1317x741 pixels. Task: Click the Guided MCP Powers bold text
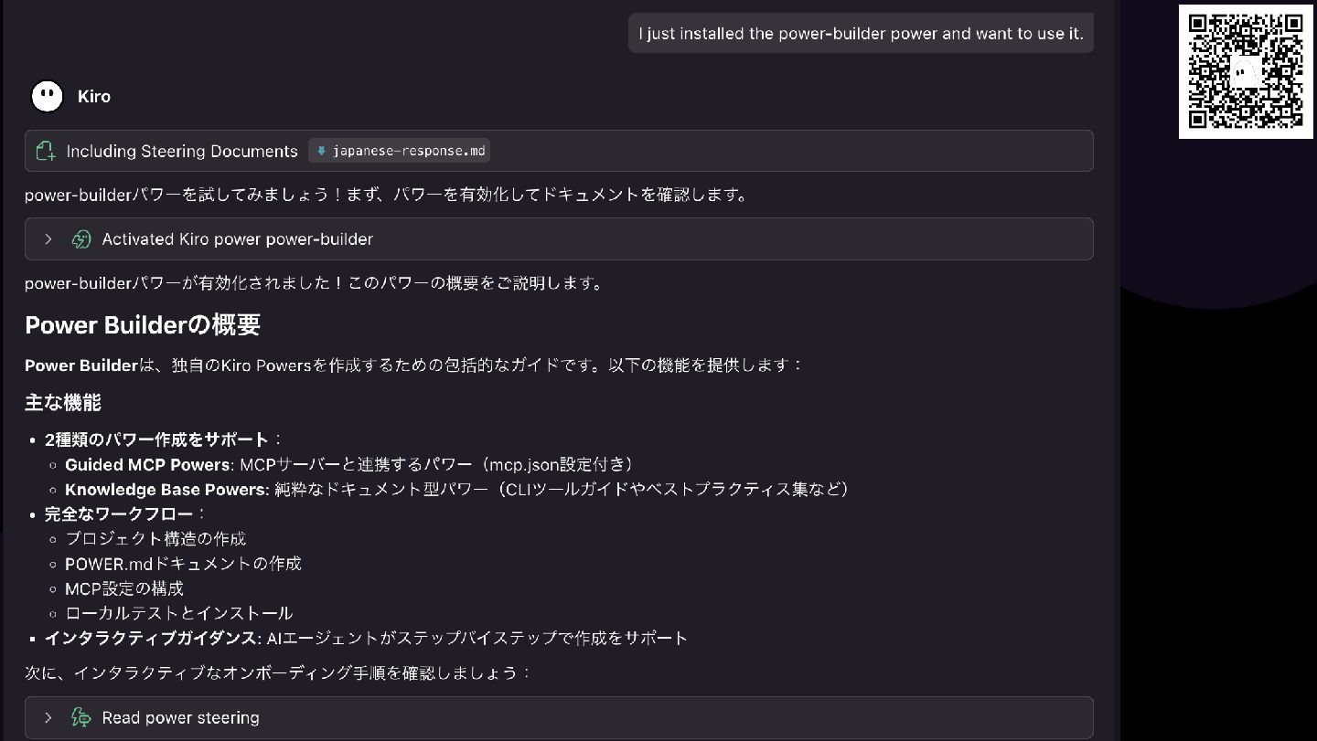147,465
